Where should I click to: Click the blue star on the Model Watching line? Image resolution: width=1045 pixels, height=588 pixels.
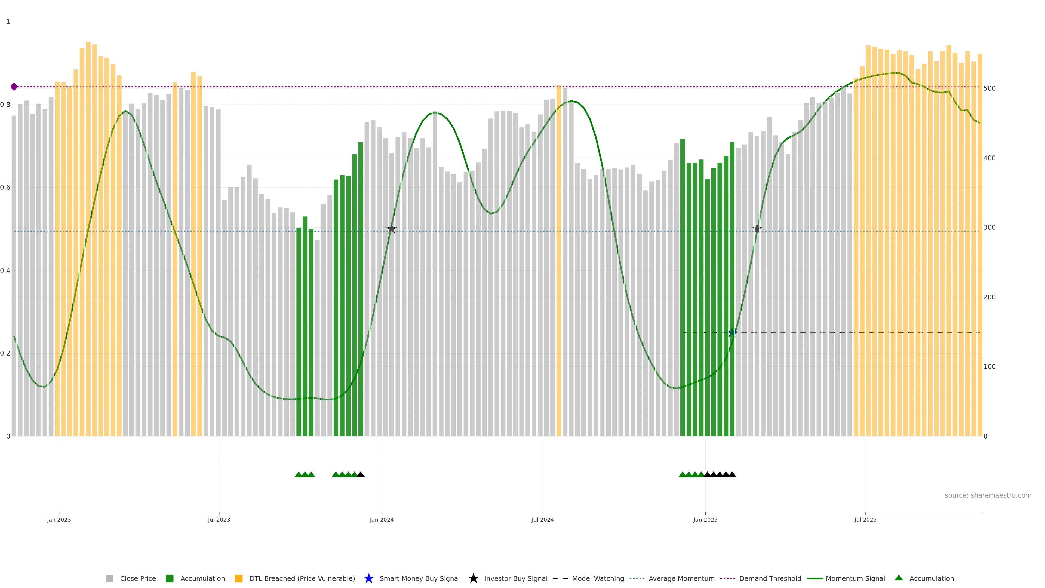coord(732,333)
